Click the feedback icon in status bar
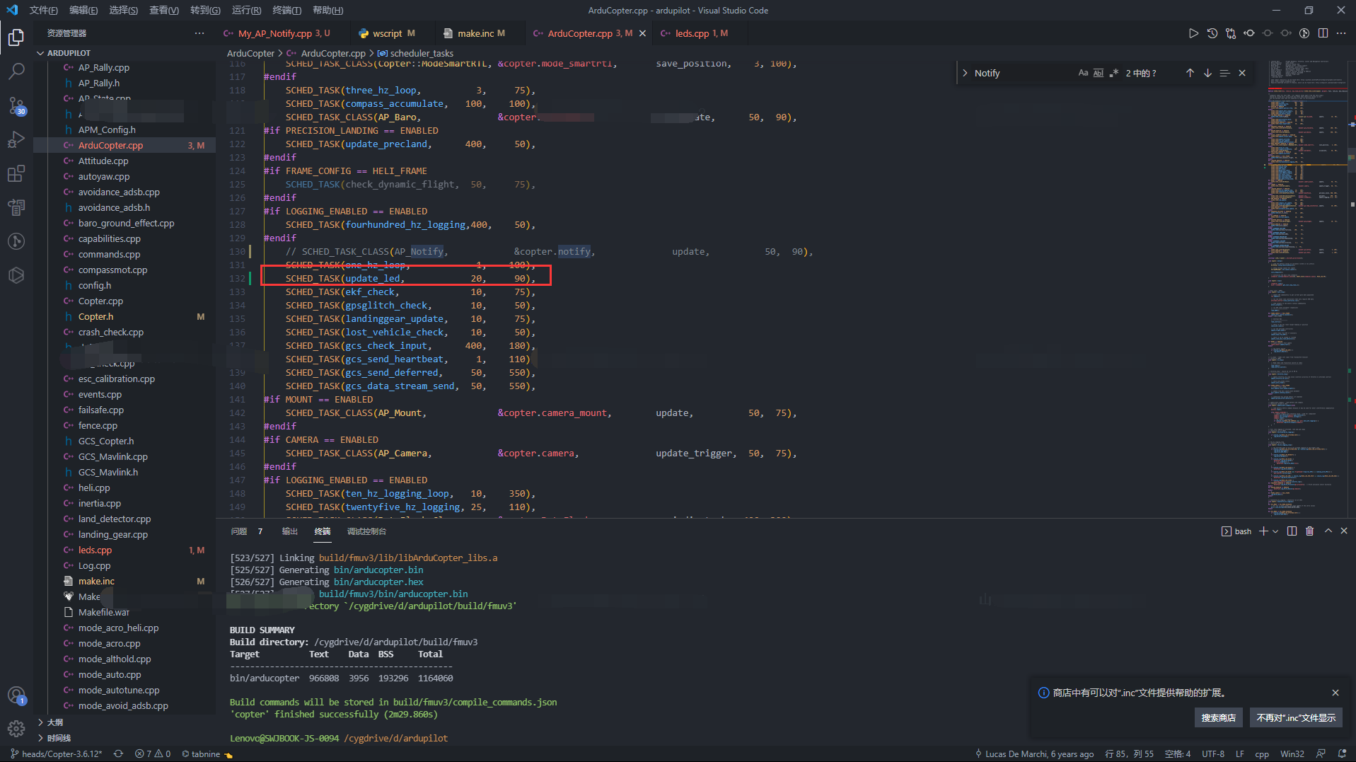Viewport: 1356px width, 762px height. click(x=1321, y=754)
